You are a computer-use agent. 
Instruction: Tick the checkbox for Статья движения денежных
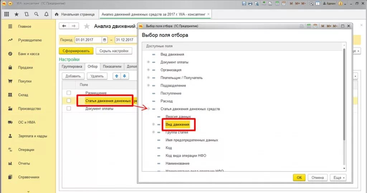(68, 100)
